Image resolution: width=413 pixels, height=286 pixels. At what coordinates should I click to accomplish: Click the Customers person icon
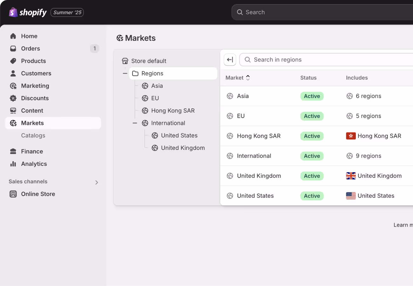tap(13, 73)
